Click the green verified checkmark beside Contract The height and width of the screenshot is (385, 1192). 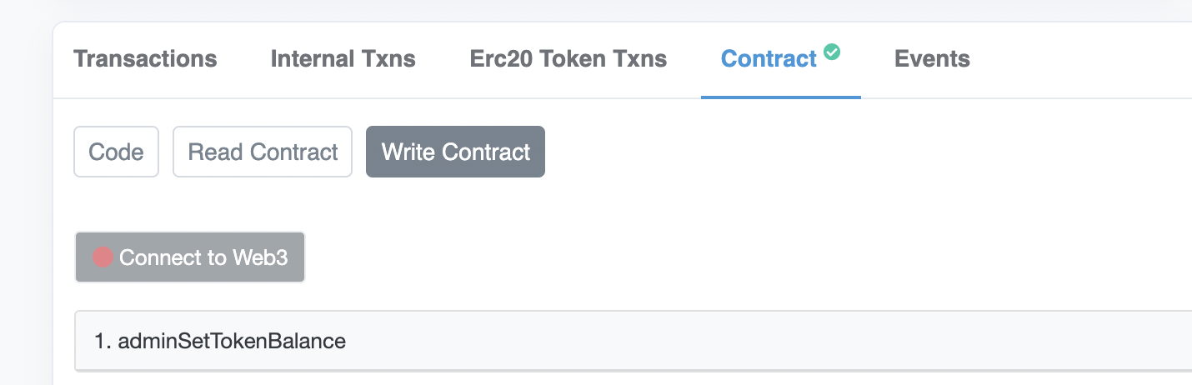tap(831, 52)
